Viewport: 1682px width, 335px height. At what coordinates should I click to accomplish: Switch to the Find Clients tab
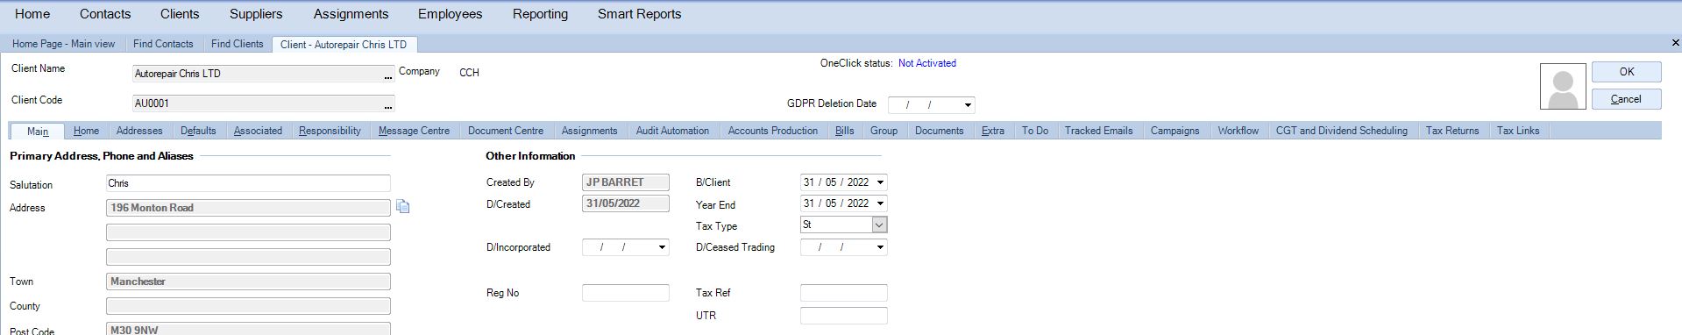point(237,44)
